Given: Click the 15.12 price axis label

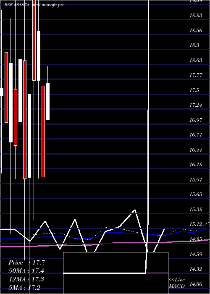Looking at the screenshot, I should point(196,225).
